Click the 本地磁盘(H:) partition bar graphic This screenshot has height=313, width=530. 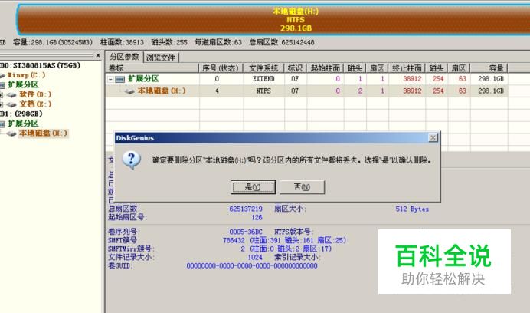tap(273, 20)
